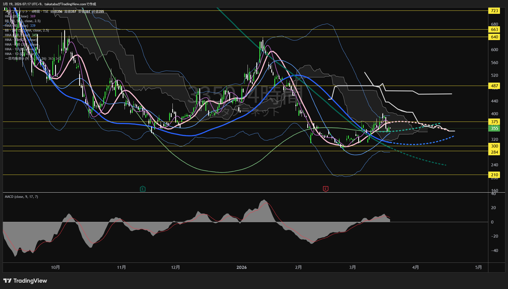Click the 10月 label on time axis
Image resolution: width=508 pixels, height=289 pixels.
[x=55, y=267]
